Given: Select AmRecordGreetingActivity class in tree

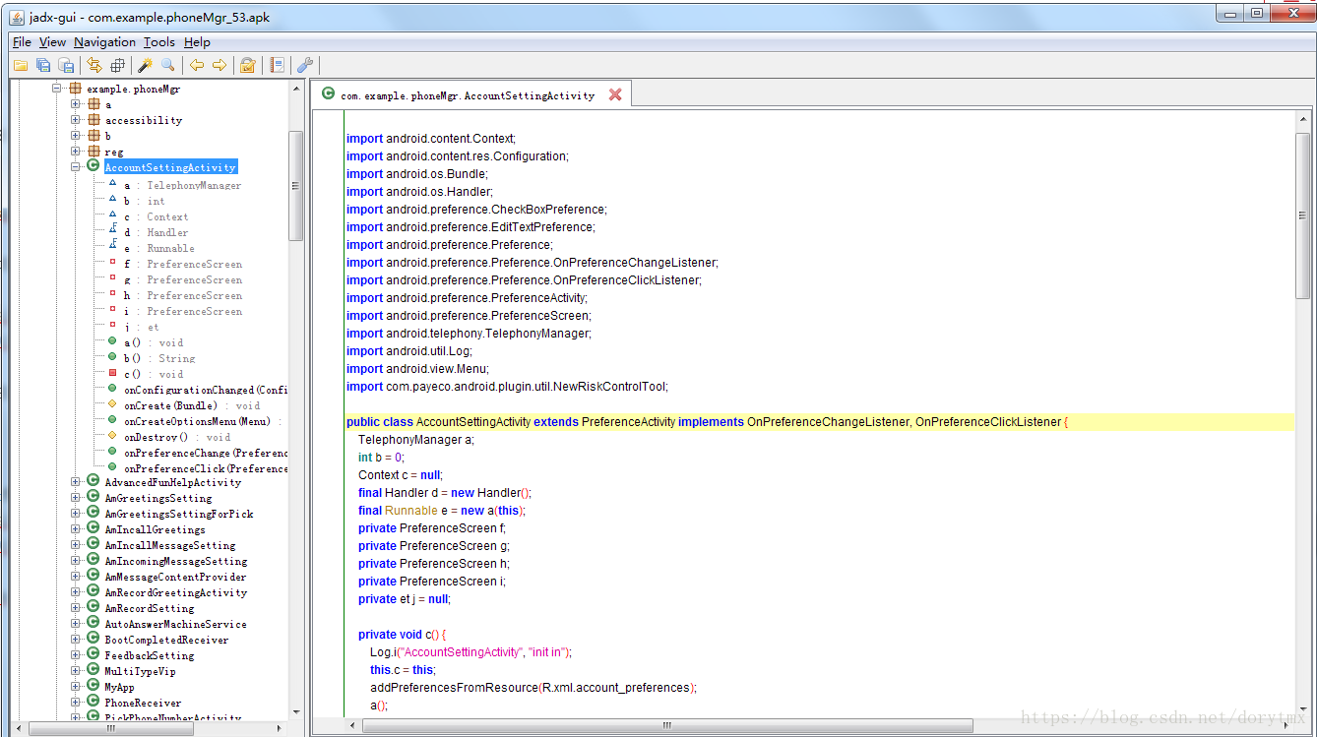Looking at the screenshot, I should (x=176, y=592).
